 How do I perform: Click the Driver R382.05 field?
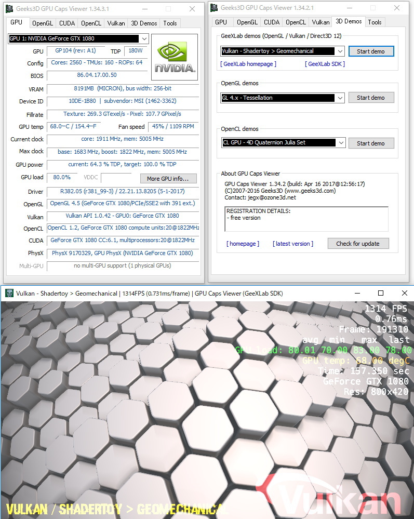point(123,192)
